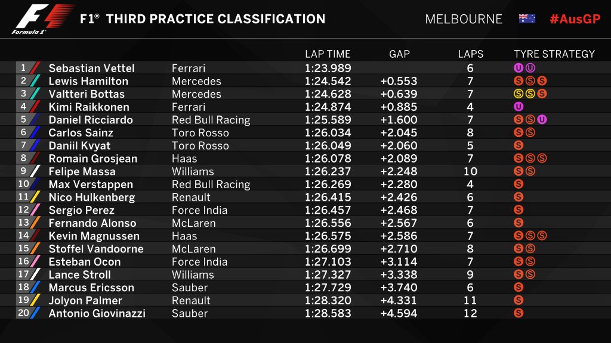611x343 pixels.
Task: Click Jolyon Palmer's soft tyre icon
Action: 519,300
